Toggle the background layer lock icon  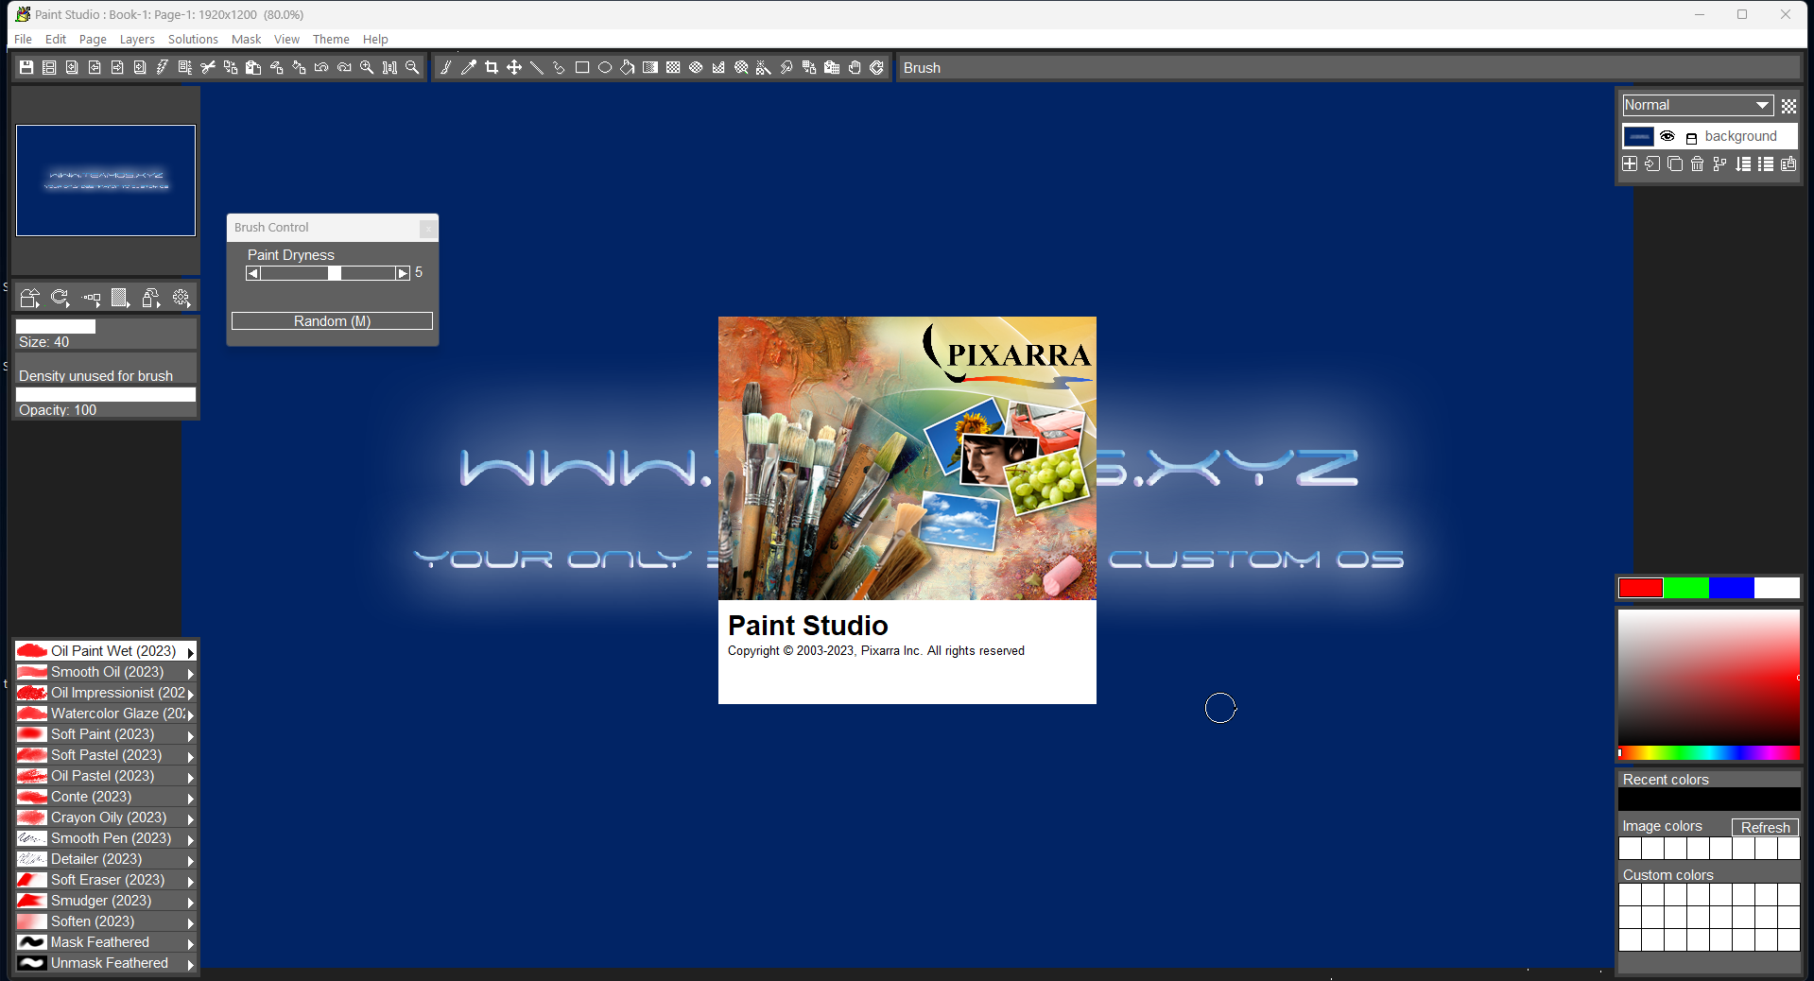pos(1691,137)
